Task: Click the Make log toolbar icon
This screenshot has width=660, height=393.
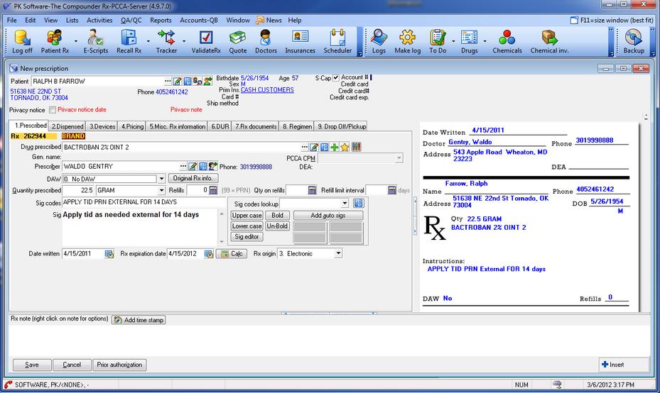Action: click(407, 42)
